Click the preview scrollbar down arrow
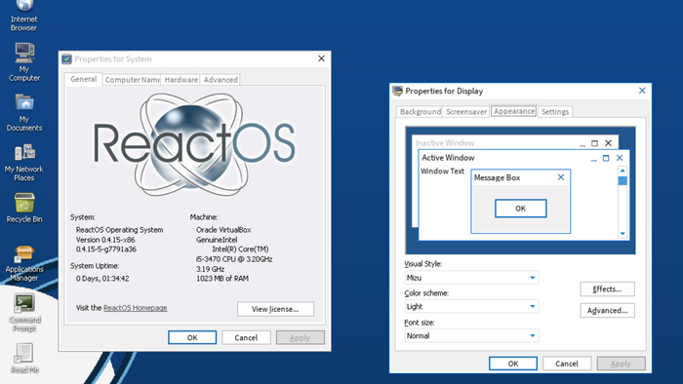The height and width of the screenshot is (384, 683). [623, 234]
